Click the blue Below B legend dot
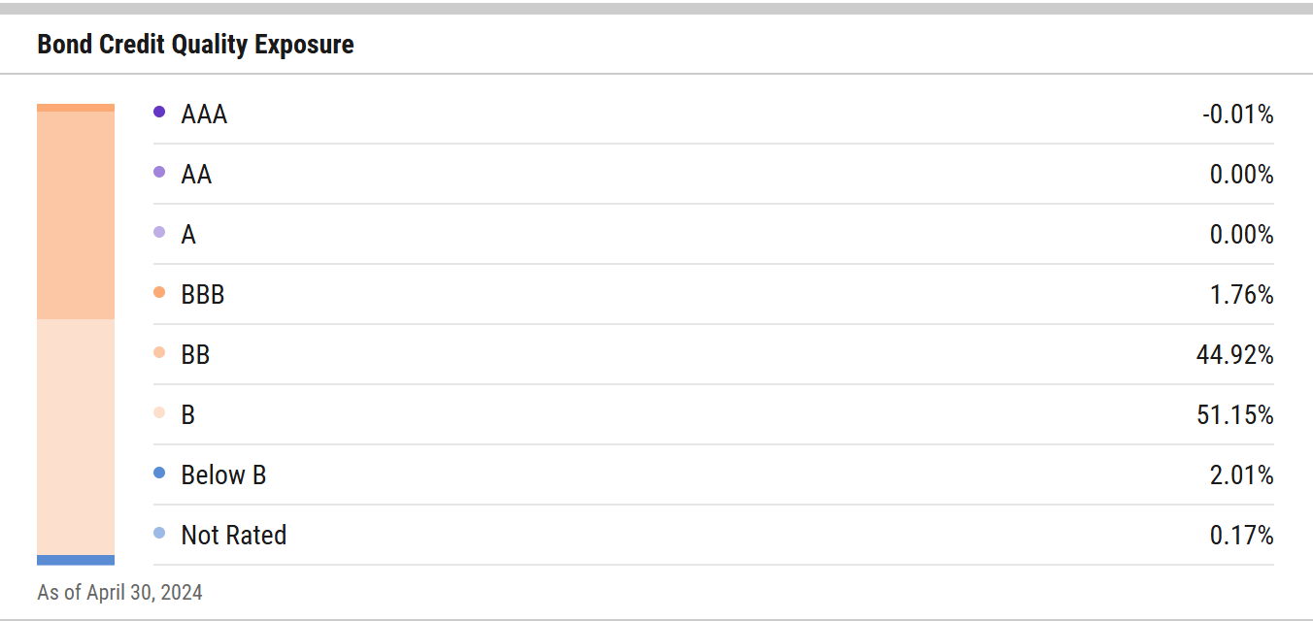Image resolution: width=1313 pixels, height=621 pixels. pos(159,473)
